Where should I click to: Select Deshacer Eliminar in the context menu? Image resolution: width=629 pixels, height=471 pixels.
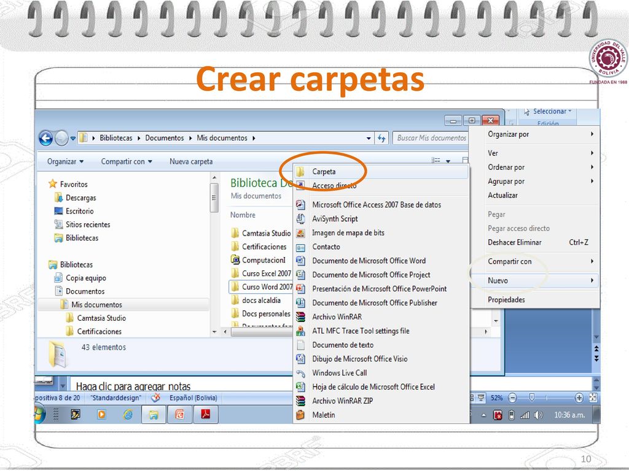pyautogui.click(x=535, y=242)
